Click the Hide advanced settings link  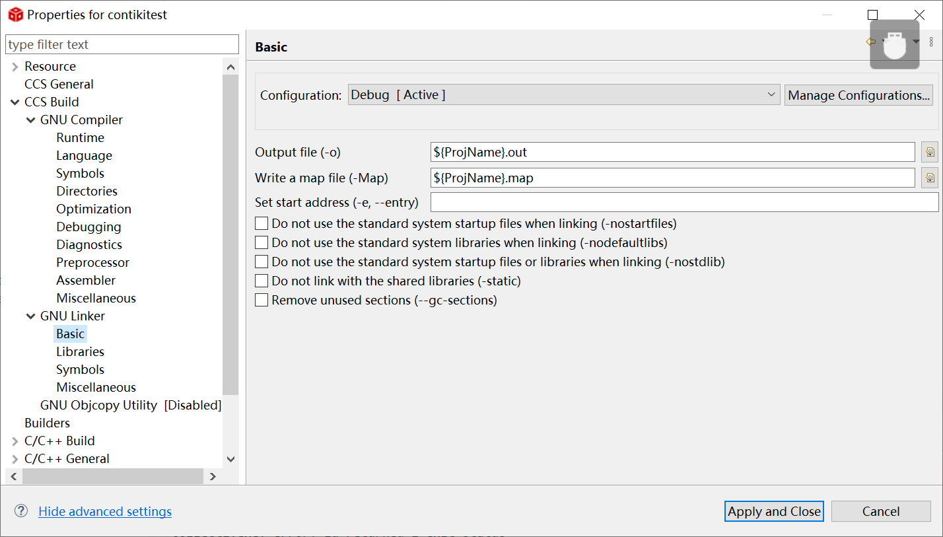pos(105,512)
